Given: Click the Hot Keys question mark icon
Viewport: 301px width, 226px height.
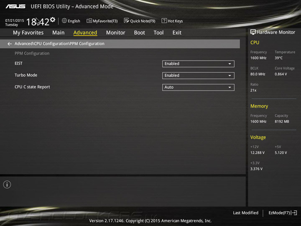Looking at the screenshot, I should tap(164, 21).
